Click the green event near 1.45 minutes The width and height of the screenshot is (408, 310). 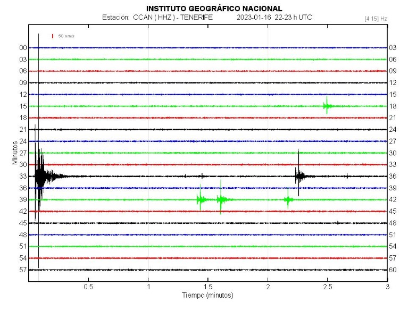(x=201, y=199)
